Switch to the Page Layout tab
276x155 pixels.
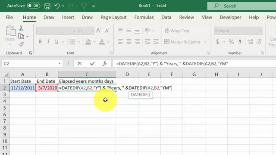113,17
